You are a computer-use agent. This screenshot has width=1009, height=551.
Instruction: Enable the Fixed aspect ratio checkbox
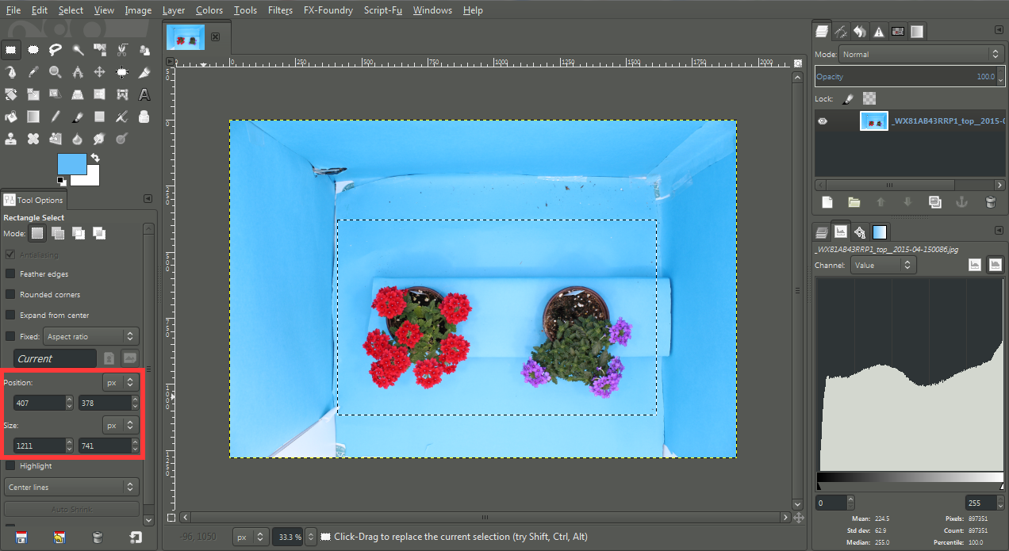(10, 336)
